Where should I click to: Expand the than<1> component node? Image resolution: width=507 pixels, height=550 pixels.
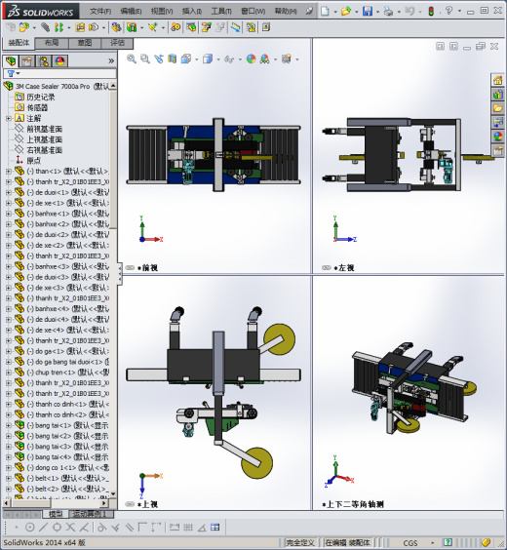(x=9, y=172)
